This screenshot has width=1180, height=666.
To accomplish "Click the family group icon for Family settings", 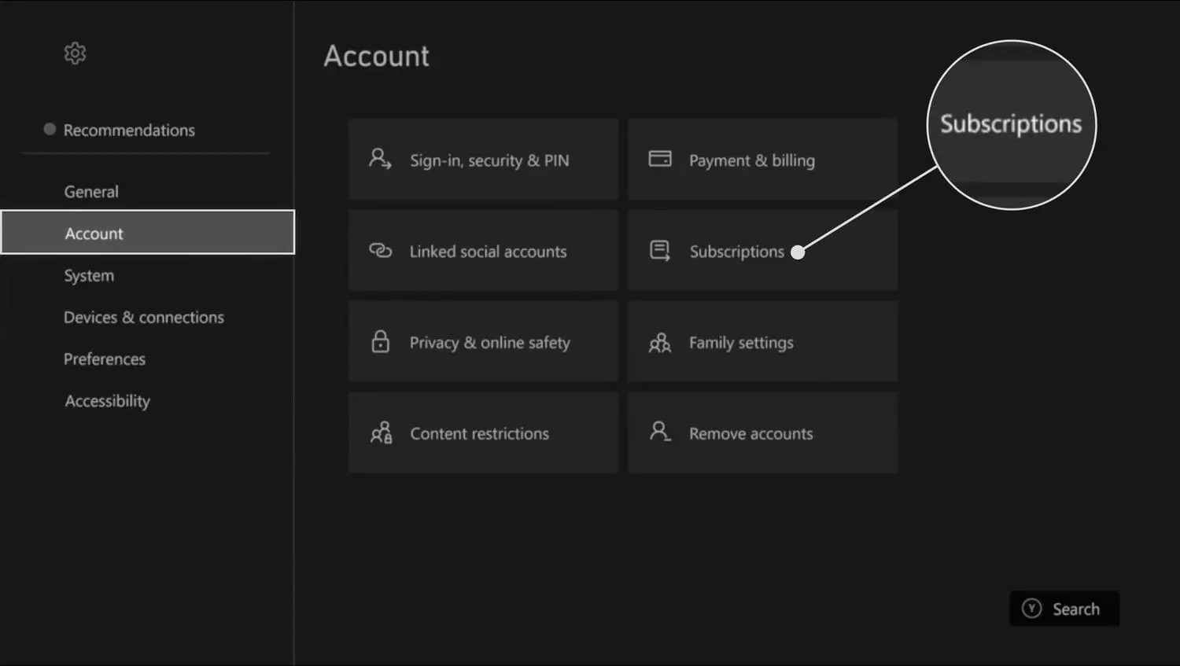I will coord(659,343).
